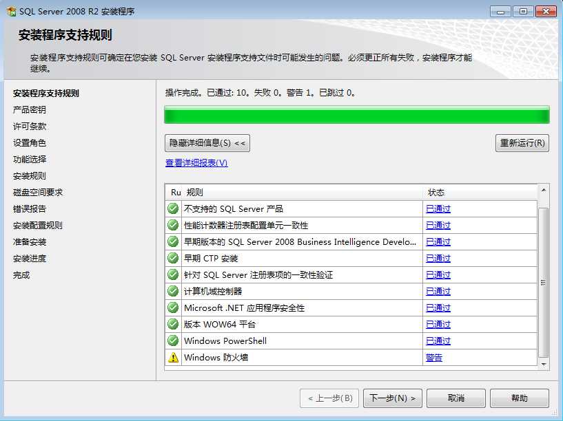The height and width of the screenshot is (421, 563).
Task: Select 安装配置规则 step in sidebar
Action: (38, 225)
